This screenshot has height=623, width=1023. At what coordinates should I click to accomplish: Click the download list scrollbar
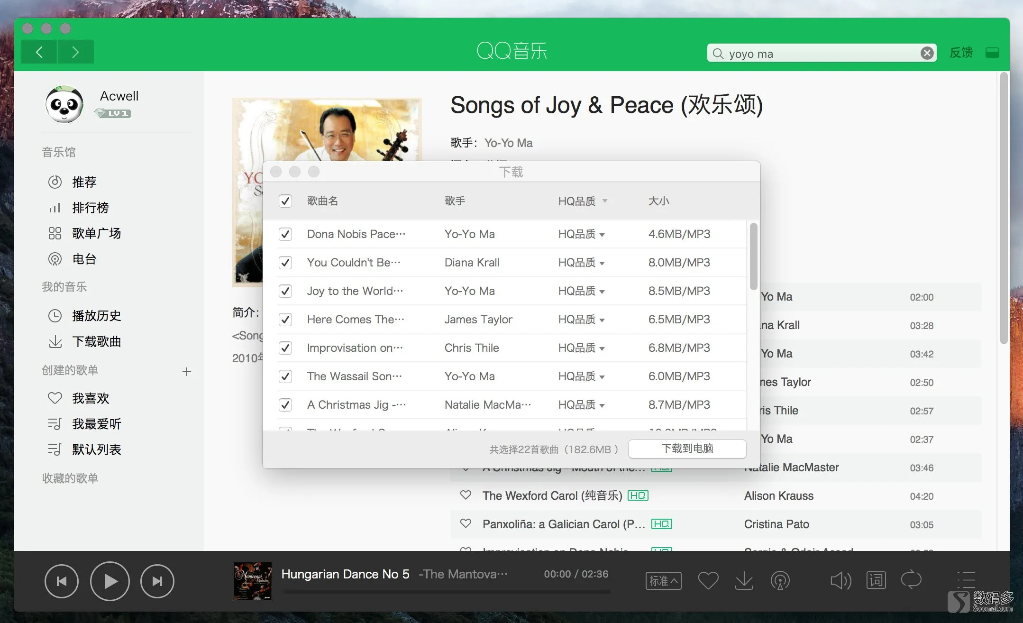pyautogui.click(x=753, y=257)
